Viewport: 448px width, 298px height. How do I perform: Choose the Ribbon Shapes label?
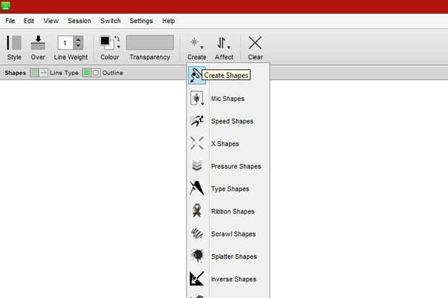click(233, 211)
